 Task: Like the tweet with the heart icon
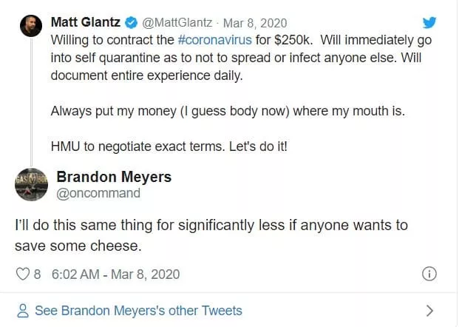click(x=22, y=274)
